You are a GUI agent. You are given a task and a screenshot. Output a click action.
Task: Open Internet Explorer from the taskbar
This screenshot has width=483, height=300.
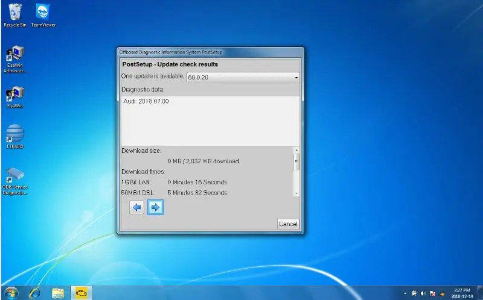[34, 293]
